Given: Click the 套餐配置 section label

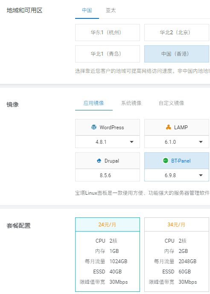Looking at the screenshot, I should (x=18, y=226).
